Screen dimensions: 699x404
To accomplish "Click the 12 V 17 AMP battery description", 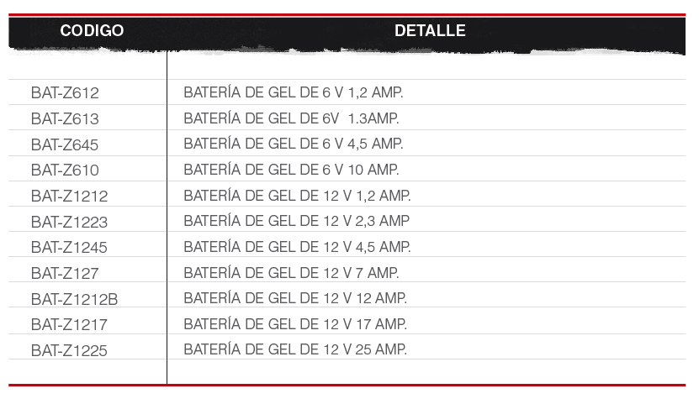I will pyautogui.click(x=295, y=323).
